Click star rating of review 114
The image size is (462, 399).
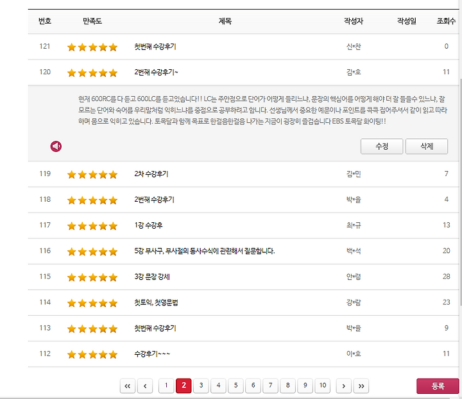click(x=92, y=303)
